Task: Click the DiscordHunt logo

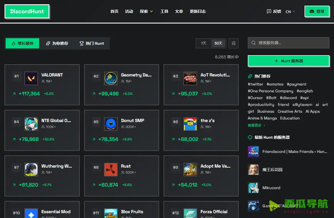Action: (27, 12)
